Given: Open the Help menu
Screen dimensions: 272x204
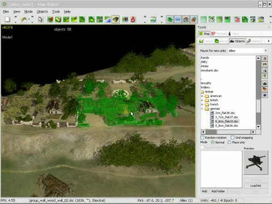Looking at the screenshot, I should tap(67, 12).
